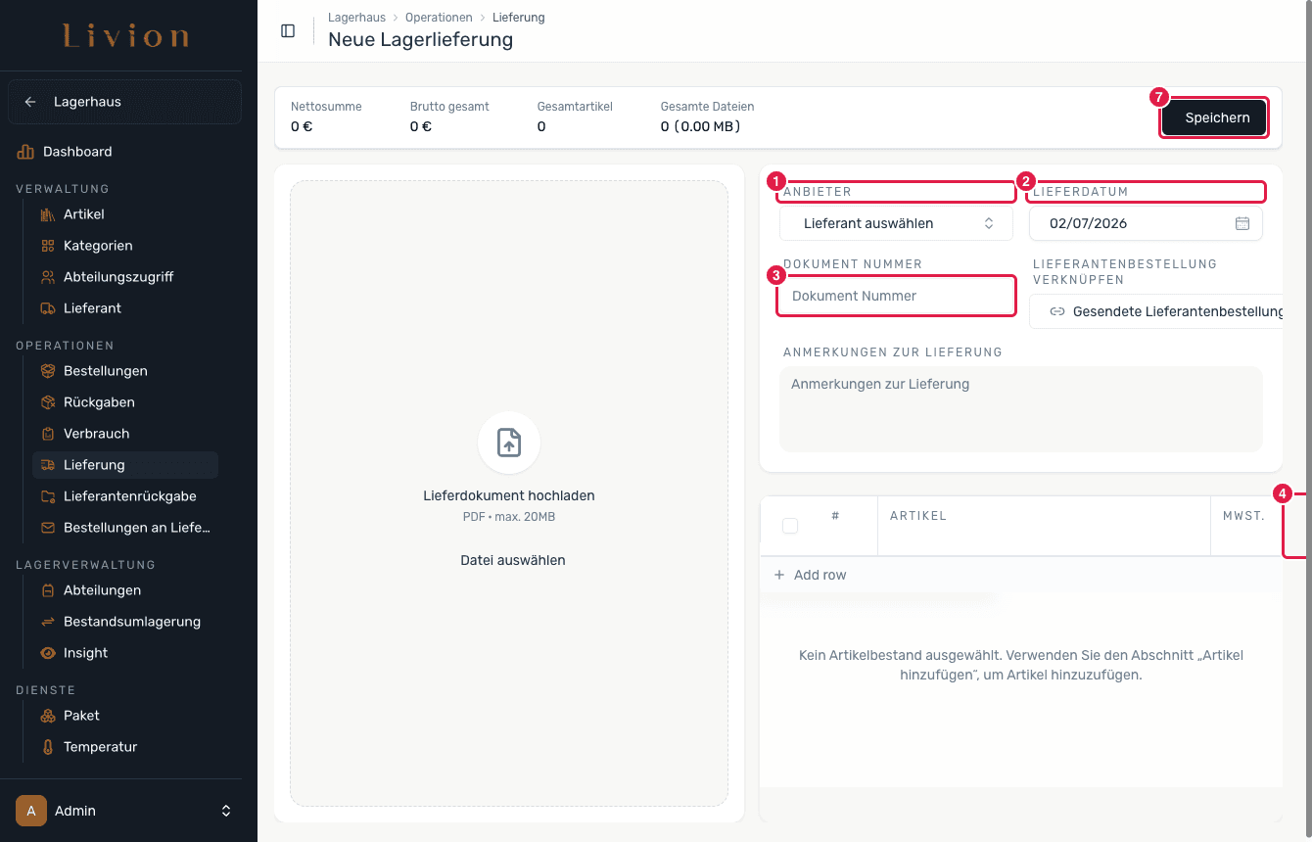
Task: Click the Lieferdokument hochladen text
Action: click(x=509, y=495)
